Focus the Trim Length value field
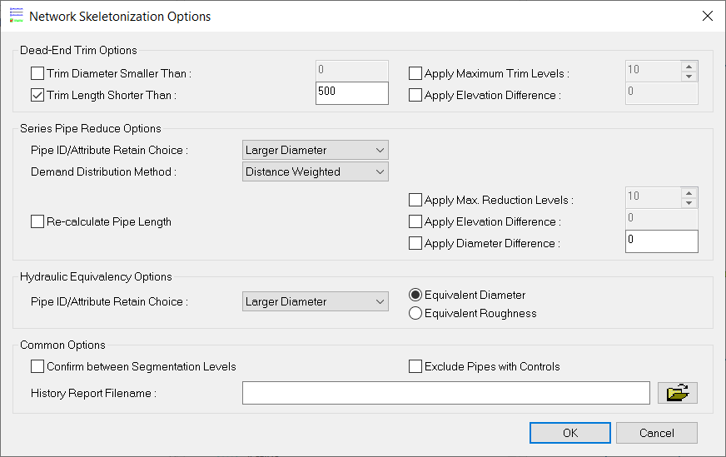The width and height of the screenshot is (726, 457). (352, 93)
